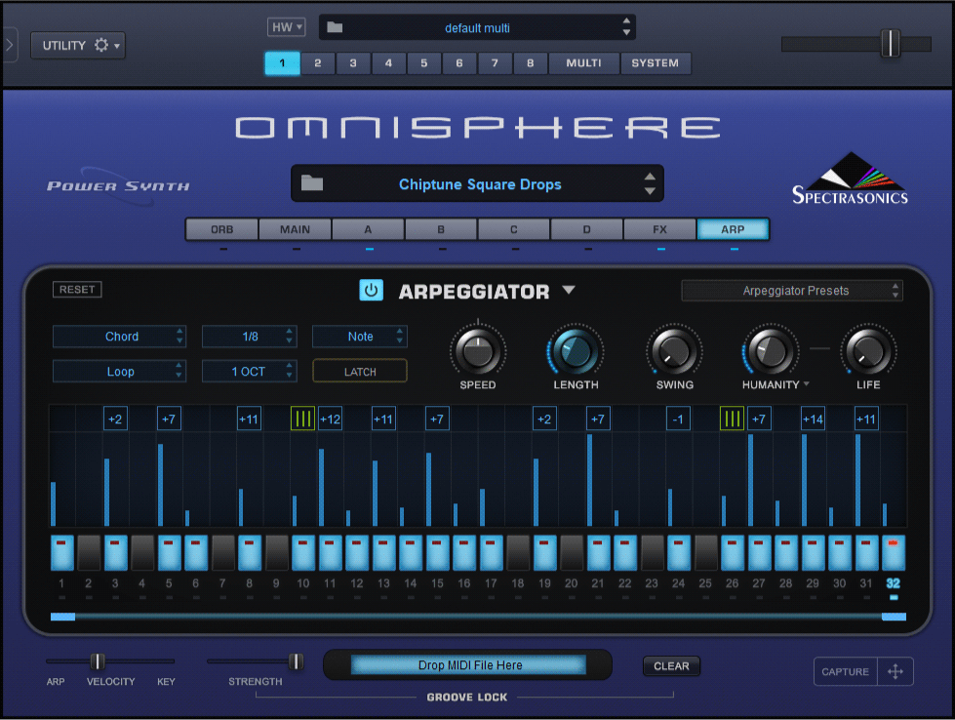Adjust the LIFE knob
Screen dimensions: 955x720
click(x=868, y=351)
